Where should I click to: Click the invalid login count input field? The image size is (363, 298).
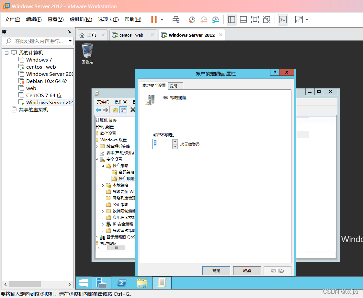pos(163,144)
